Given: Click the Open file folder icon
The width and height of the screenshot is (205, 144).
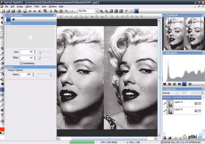Looking at the screenshot, I should (x=8, y=11).
